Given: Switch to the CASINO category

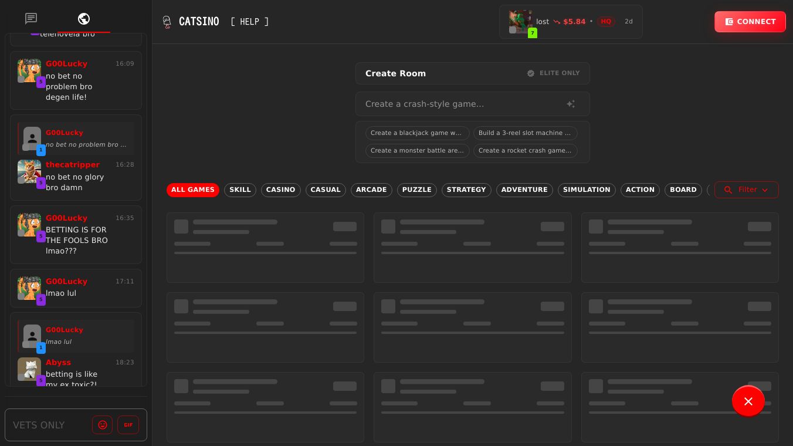Looking at the screenshot, I should (x=281, y=190).
